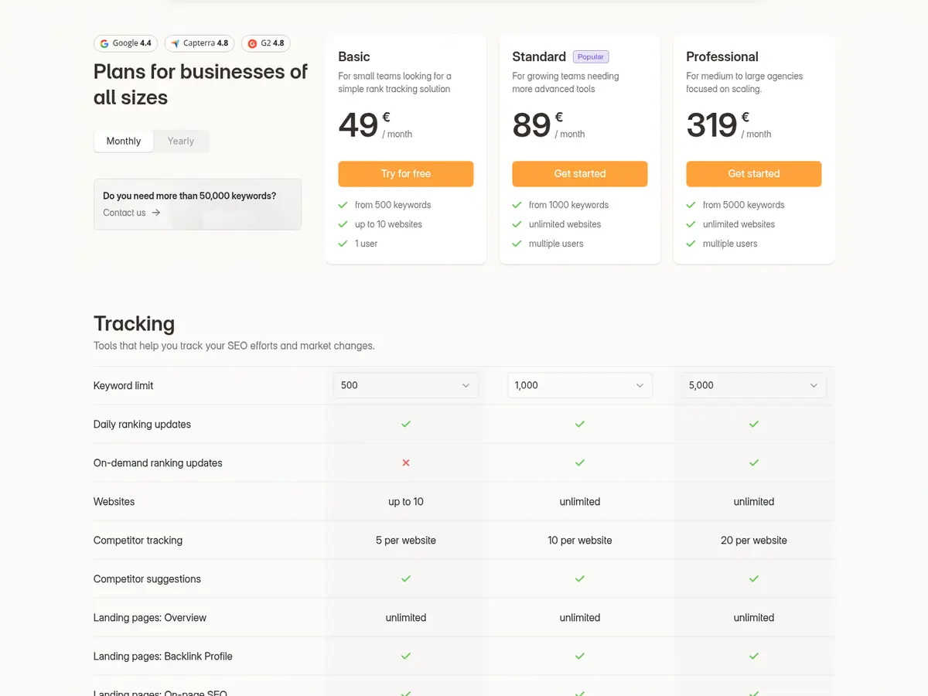Click the Popular badge on Standard
This screenshot has width=928, height=696.
[591, 56]
